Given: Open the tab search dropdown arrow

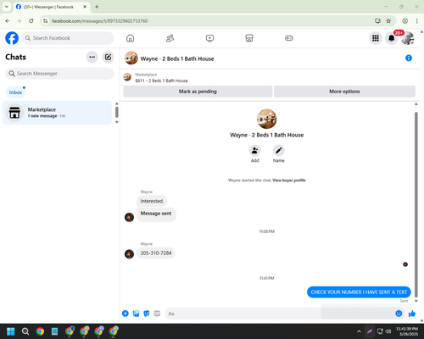Looking at the screenshot, I should [7, 7].
